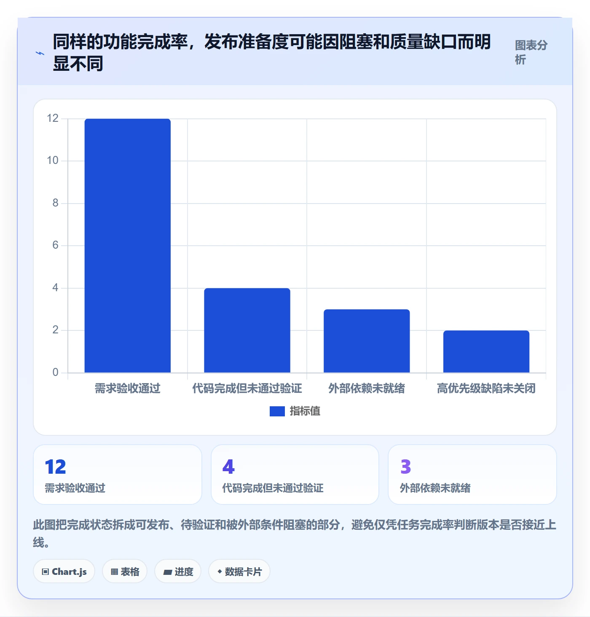Viewport: 590px width, 617px height.
Task: Open the stat card showing 4
Action: coord(295,475)
